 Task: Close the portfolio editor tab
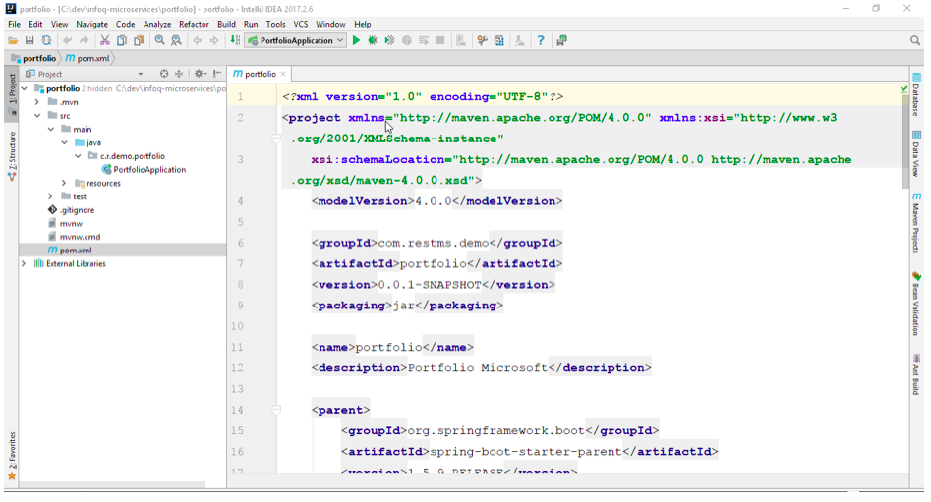[x=283, y=74]
